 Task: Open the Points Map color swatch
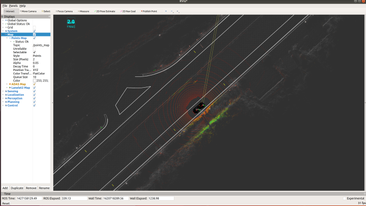pyautogui.click(x=34, y=81)
